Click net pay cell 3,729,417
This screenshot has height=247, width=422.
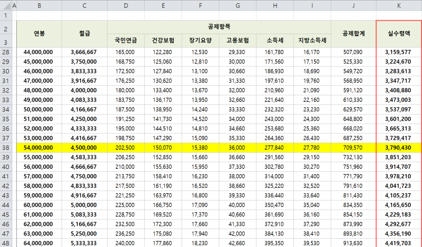(x=399, y=138)
